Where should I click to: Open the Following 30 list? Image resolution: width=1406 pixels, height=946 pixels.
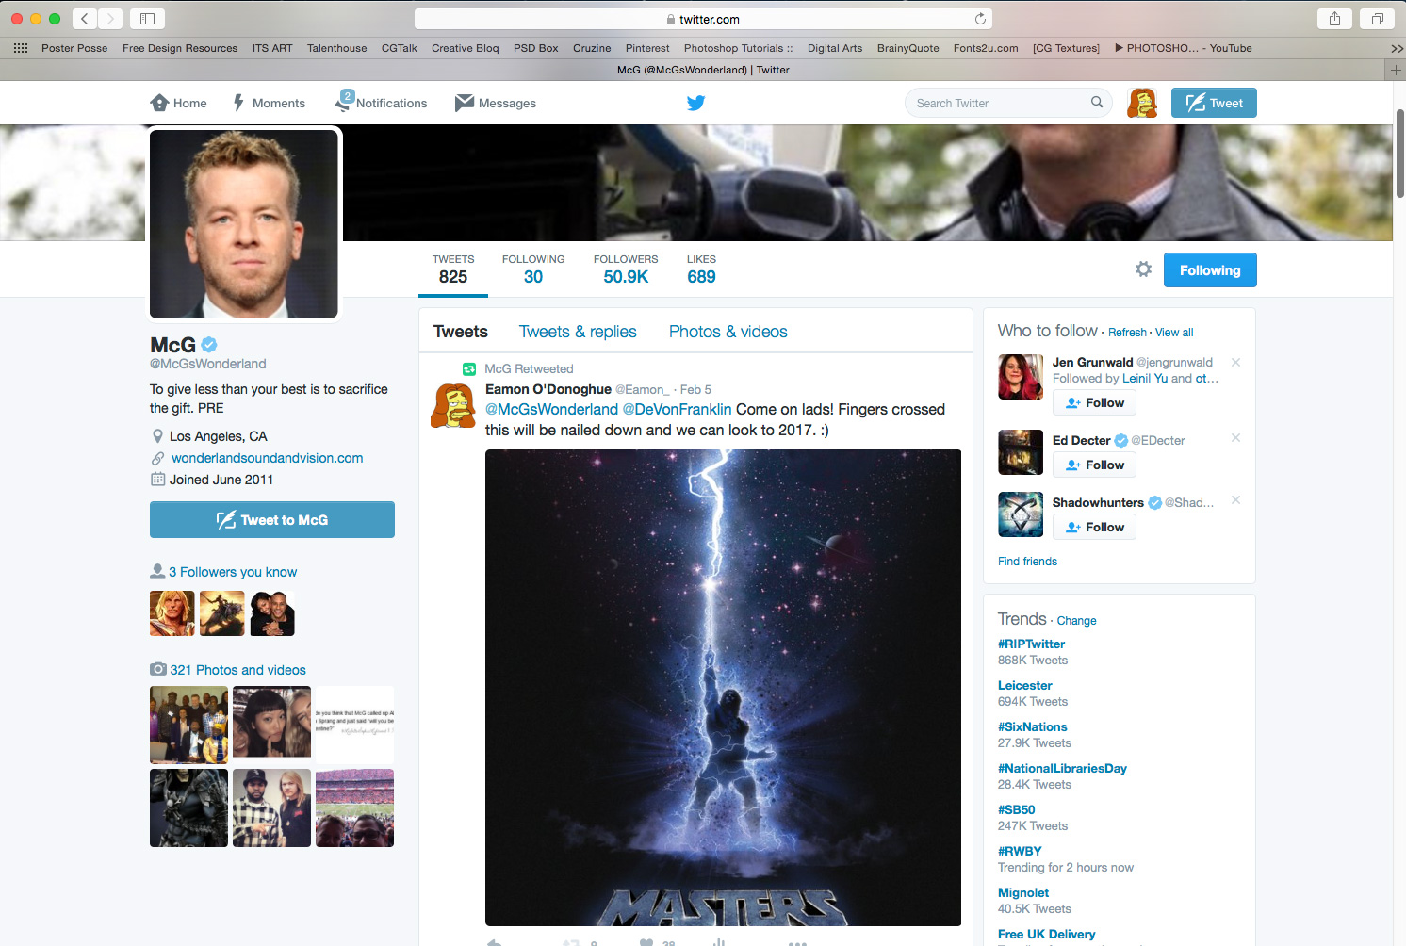pyautogui.click(x=533, y=269)
